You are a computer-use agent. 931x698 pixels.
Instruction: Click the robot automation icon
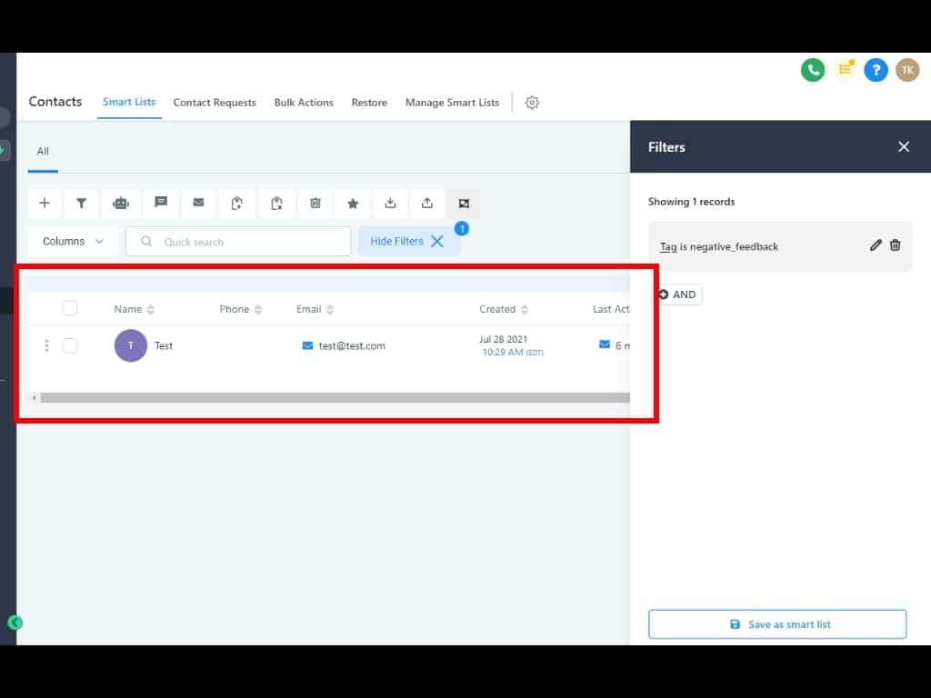[121, 204]
